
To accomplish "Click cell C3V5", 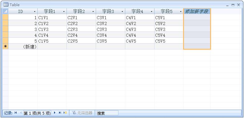I will 110,41.
